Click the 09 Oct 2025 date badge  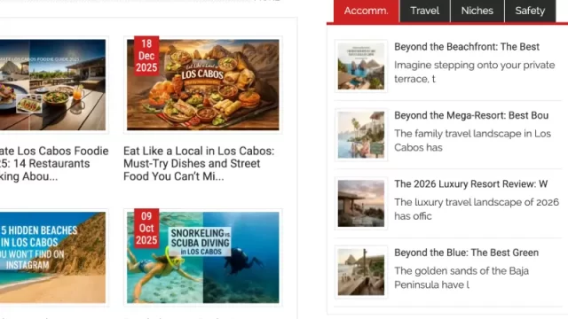146,229
